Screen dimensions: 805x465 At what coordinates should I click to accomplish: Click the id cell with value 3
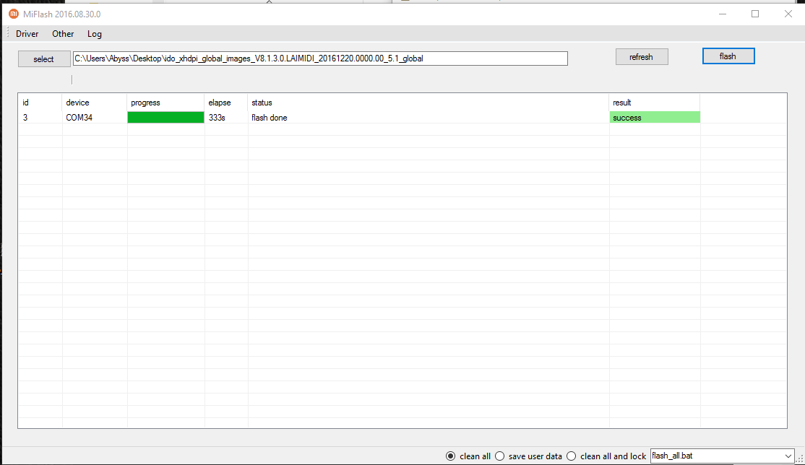click(x=40, y=118)
